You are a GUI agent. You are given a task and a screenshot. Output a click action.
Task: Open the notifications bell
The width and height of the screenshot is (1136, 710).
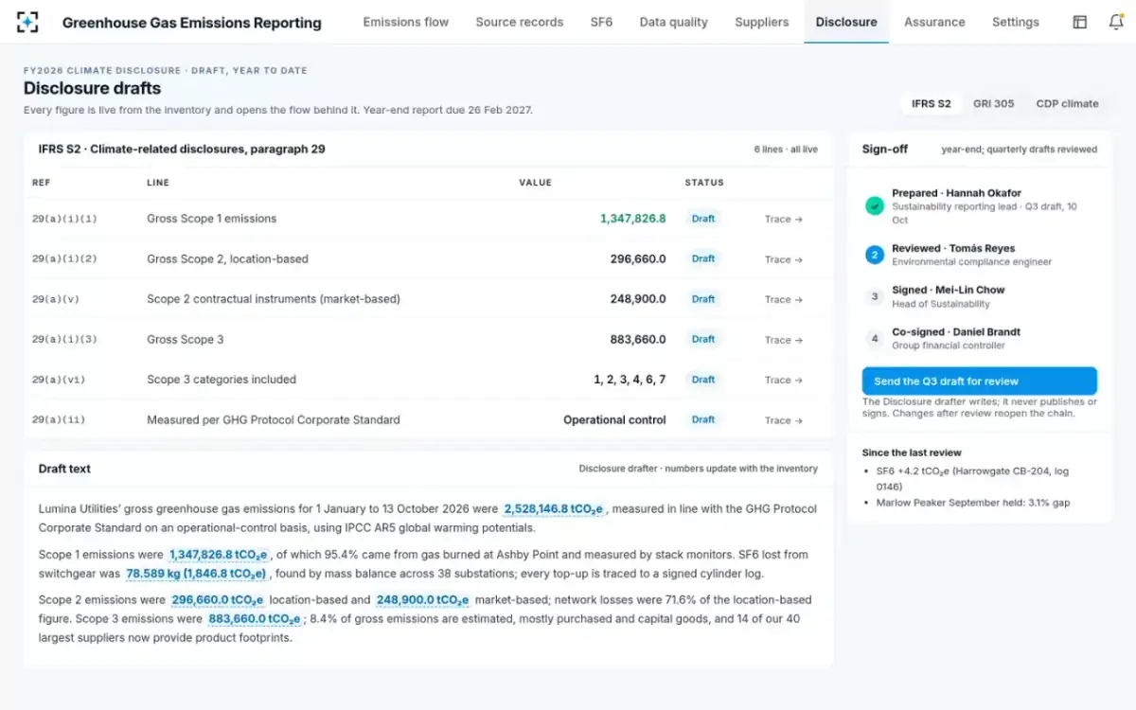(x=1116, y=22)
